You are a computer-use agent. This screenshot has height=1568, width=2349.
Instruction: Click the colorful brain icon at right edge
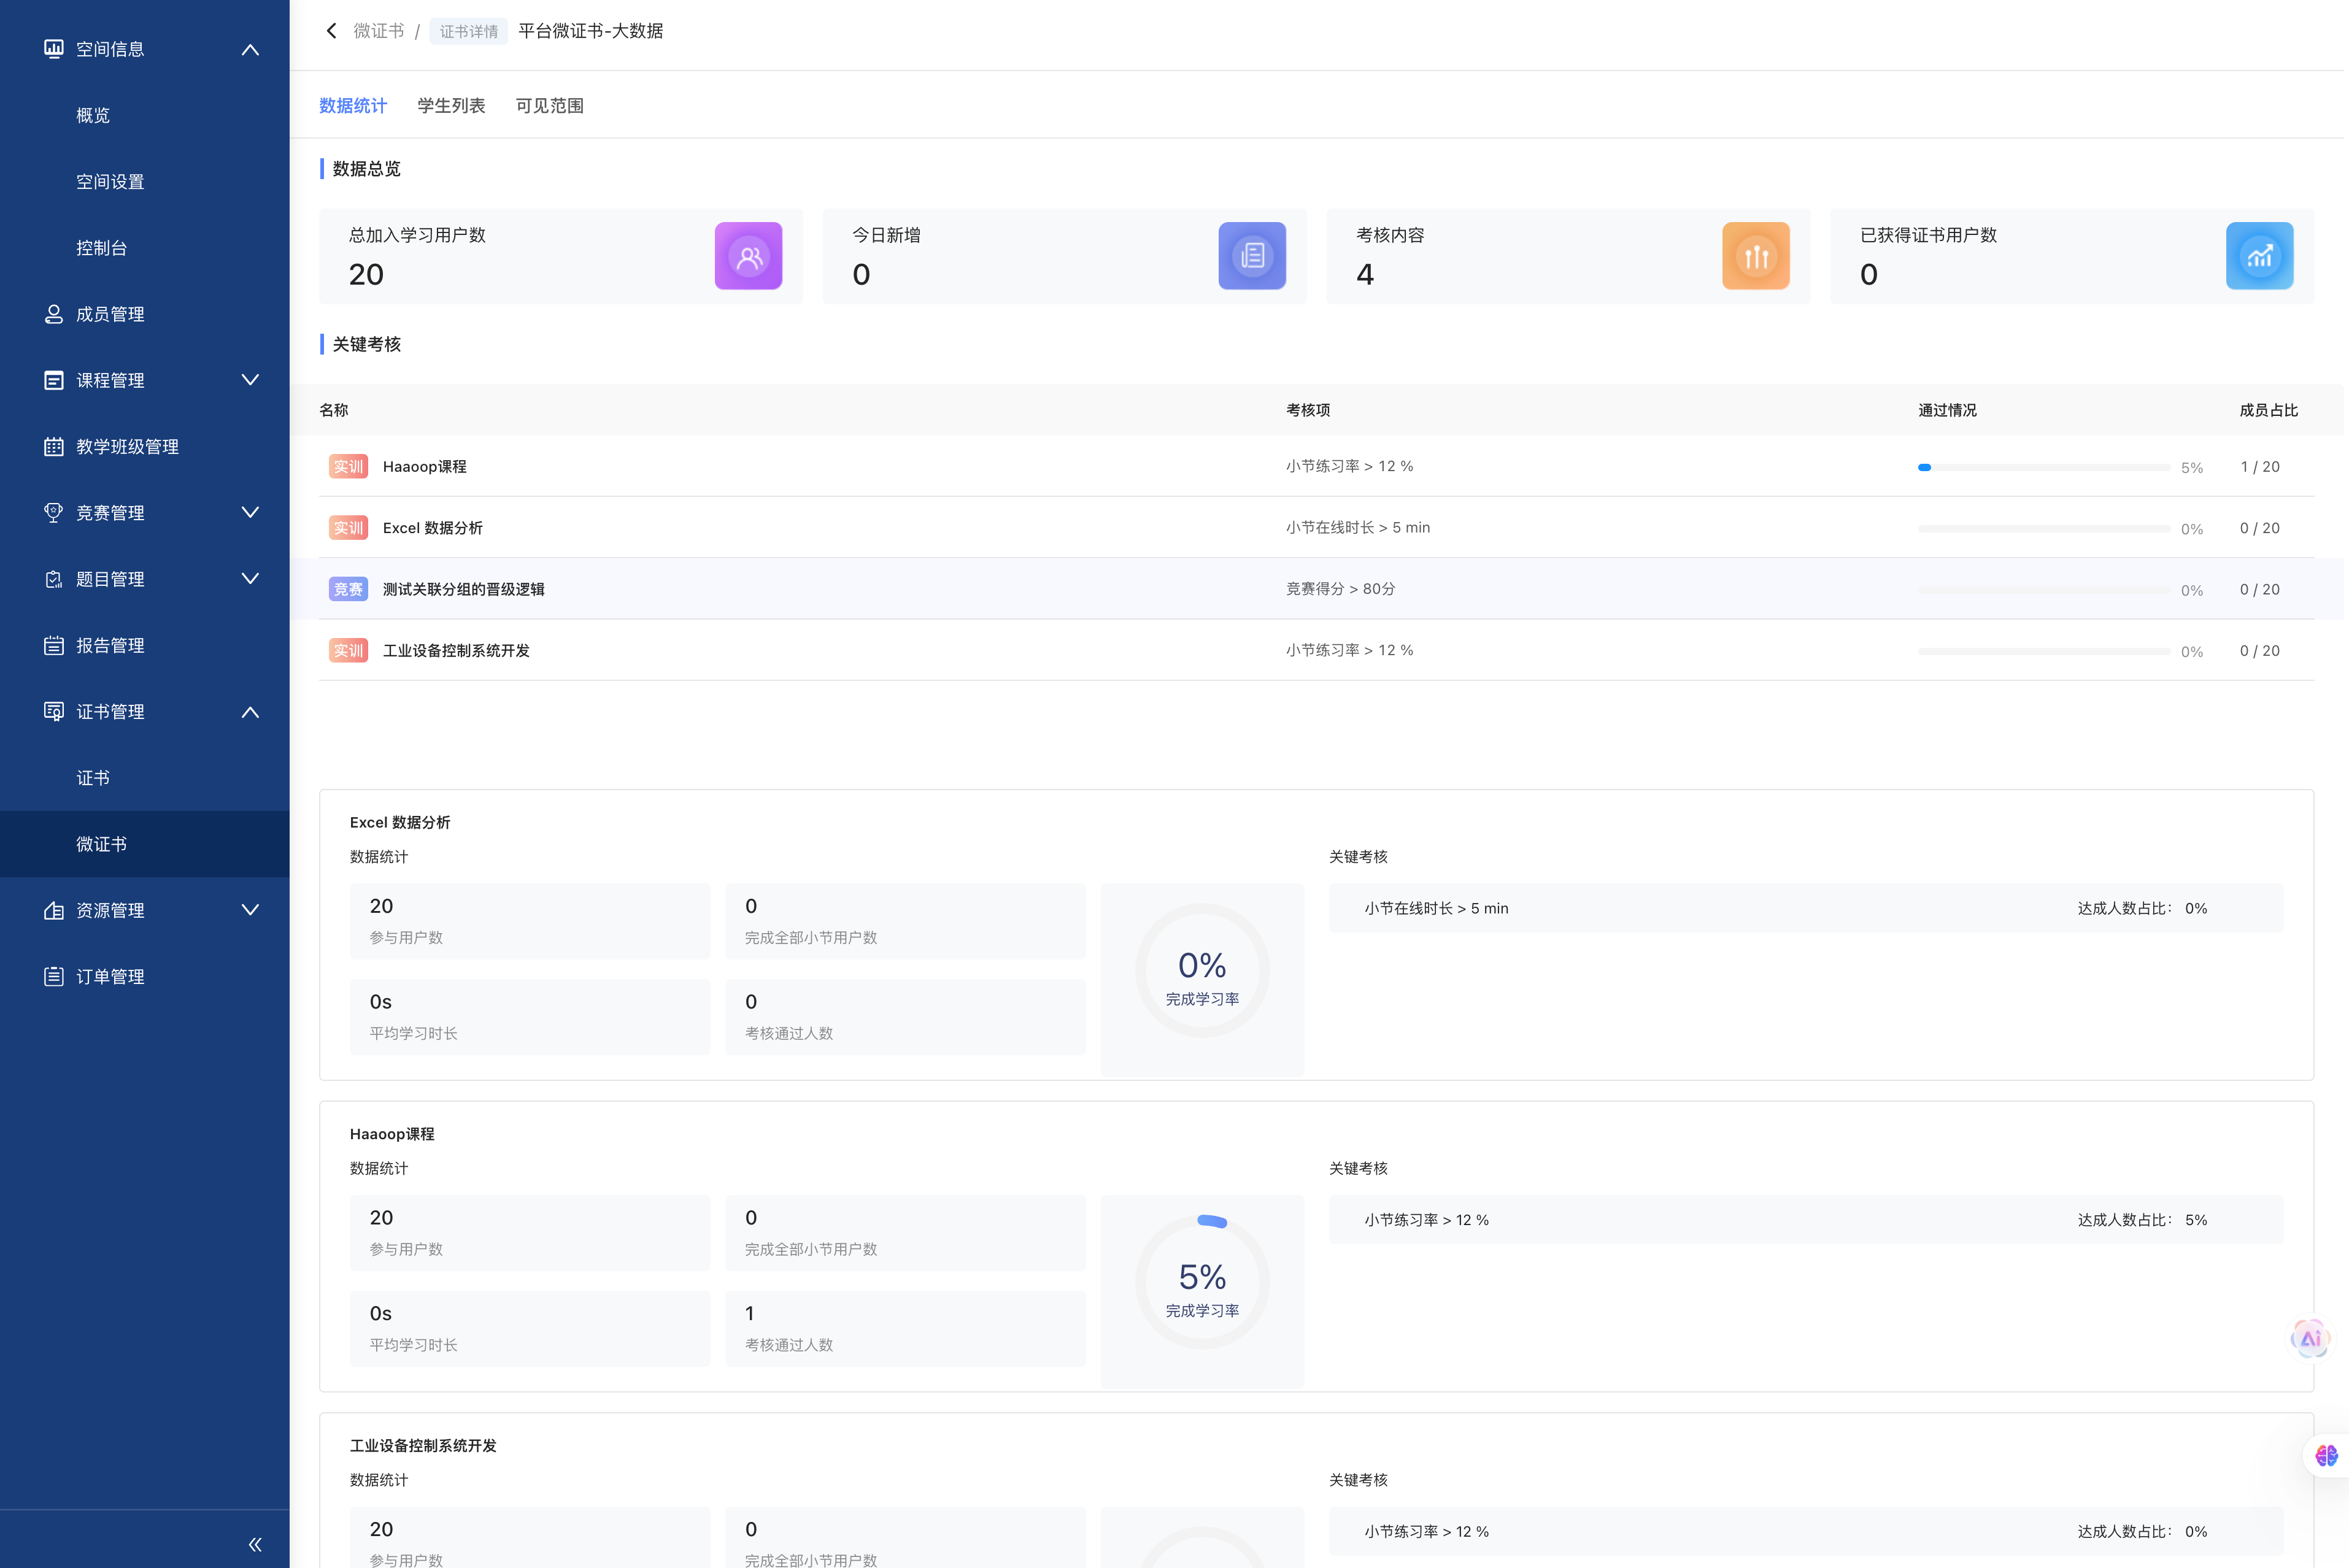coord(2326,1455)
